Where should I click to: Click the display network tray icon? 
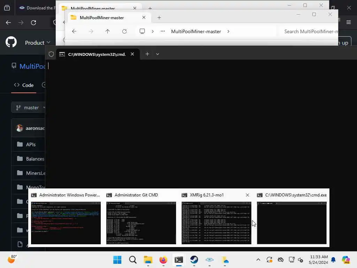pos(291,260)
